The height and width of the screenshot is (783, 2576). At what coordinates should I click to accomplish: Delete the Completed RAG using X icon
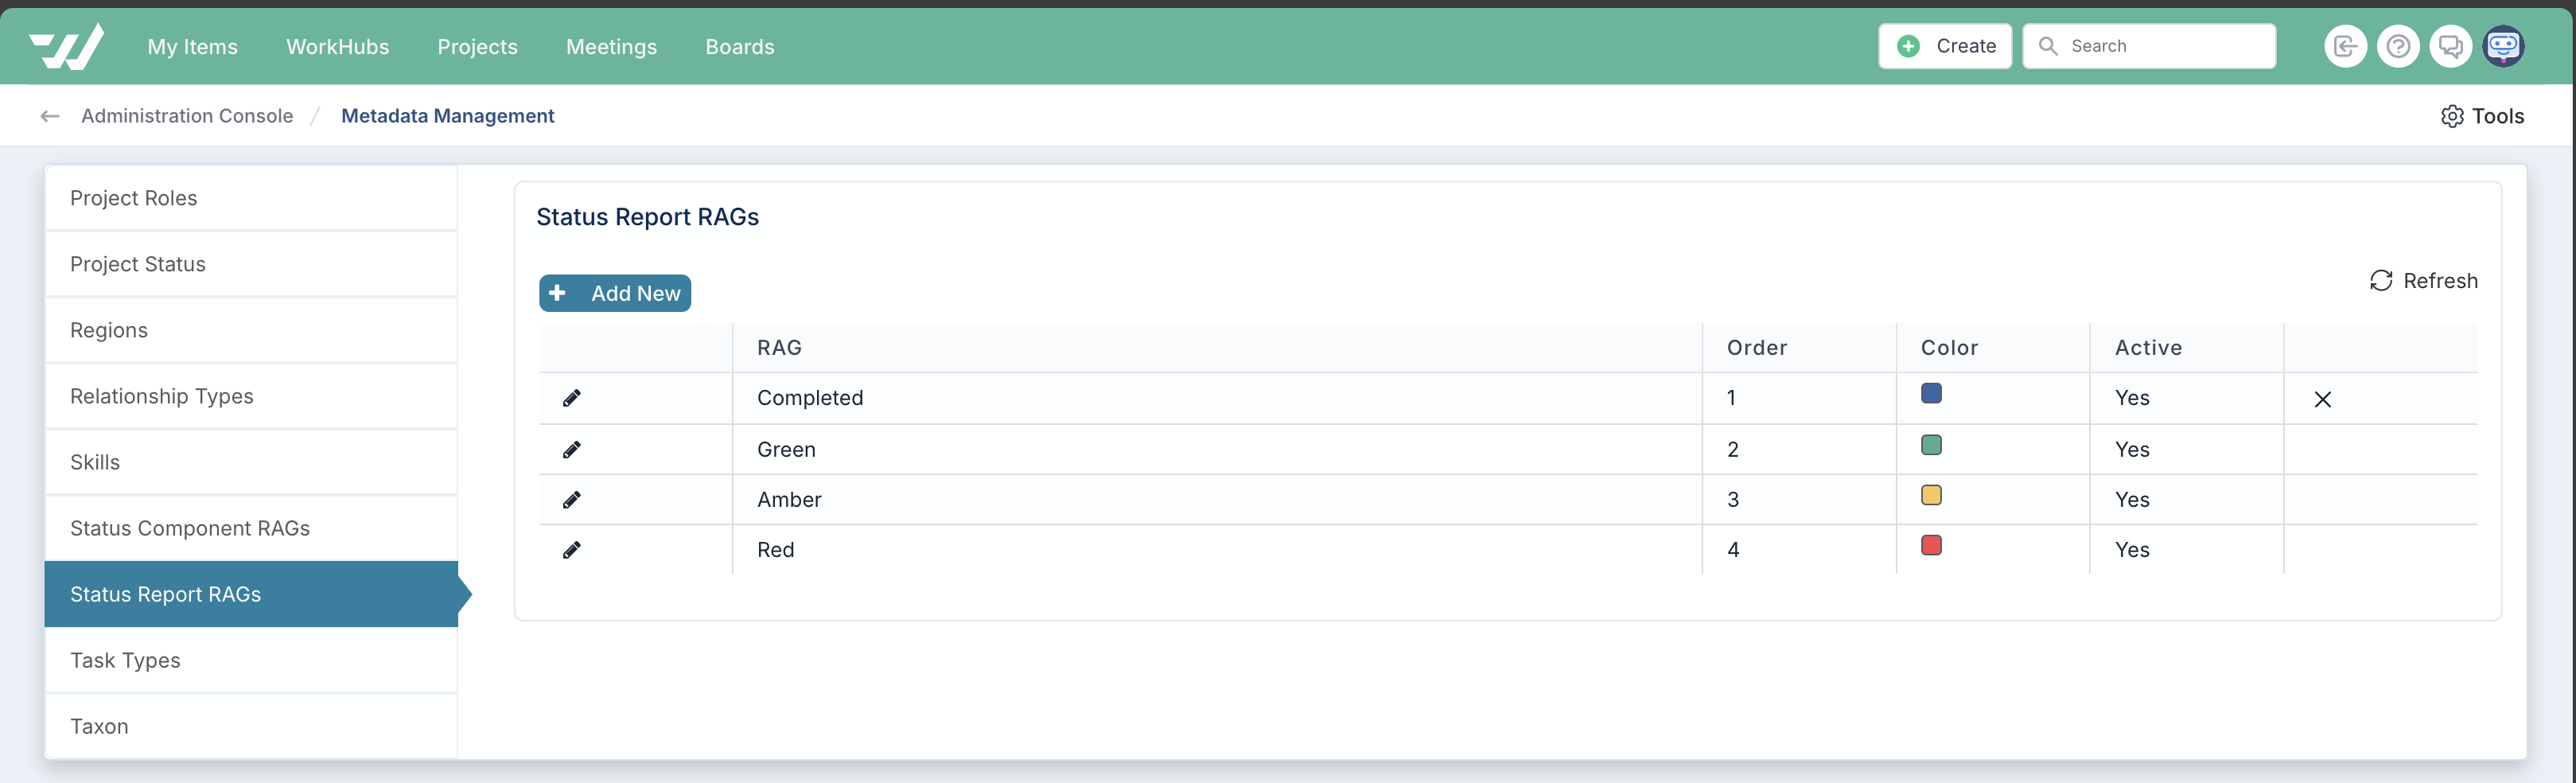(x=2322, y=399)
